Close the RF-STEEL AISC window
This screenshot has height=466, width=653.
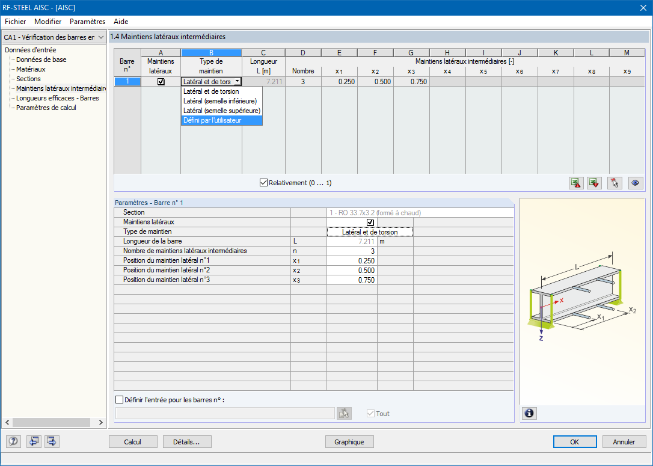coord(643,7)
